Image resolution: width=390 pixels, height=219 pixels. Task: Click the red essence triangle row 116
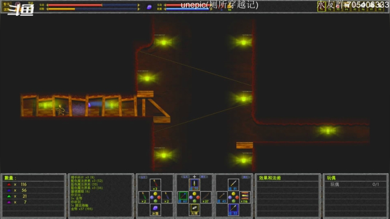[x=34, y=184]
